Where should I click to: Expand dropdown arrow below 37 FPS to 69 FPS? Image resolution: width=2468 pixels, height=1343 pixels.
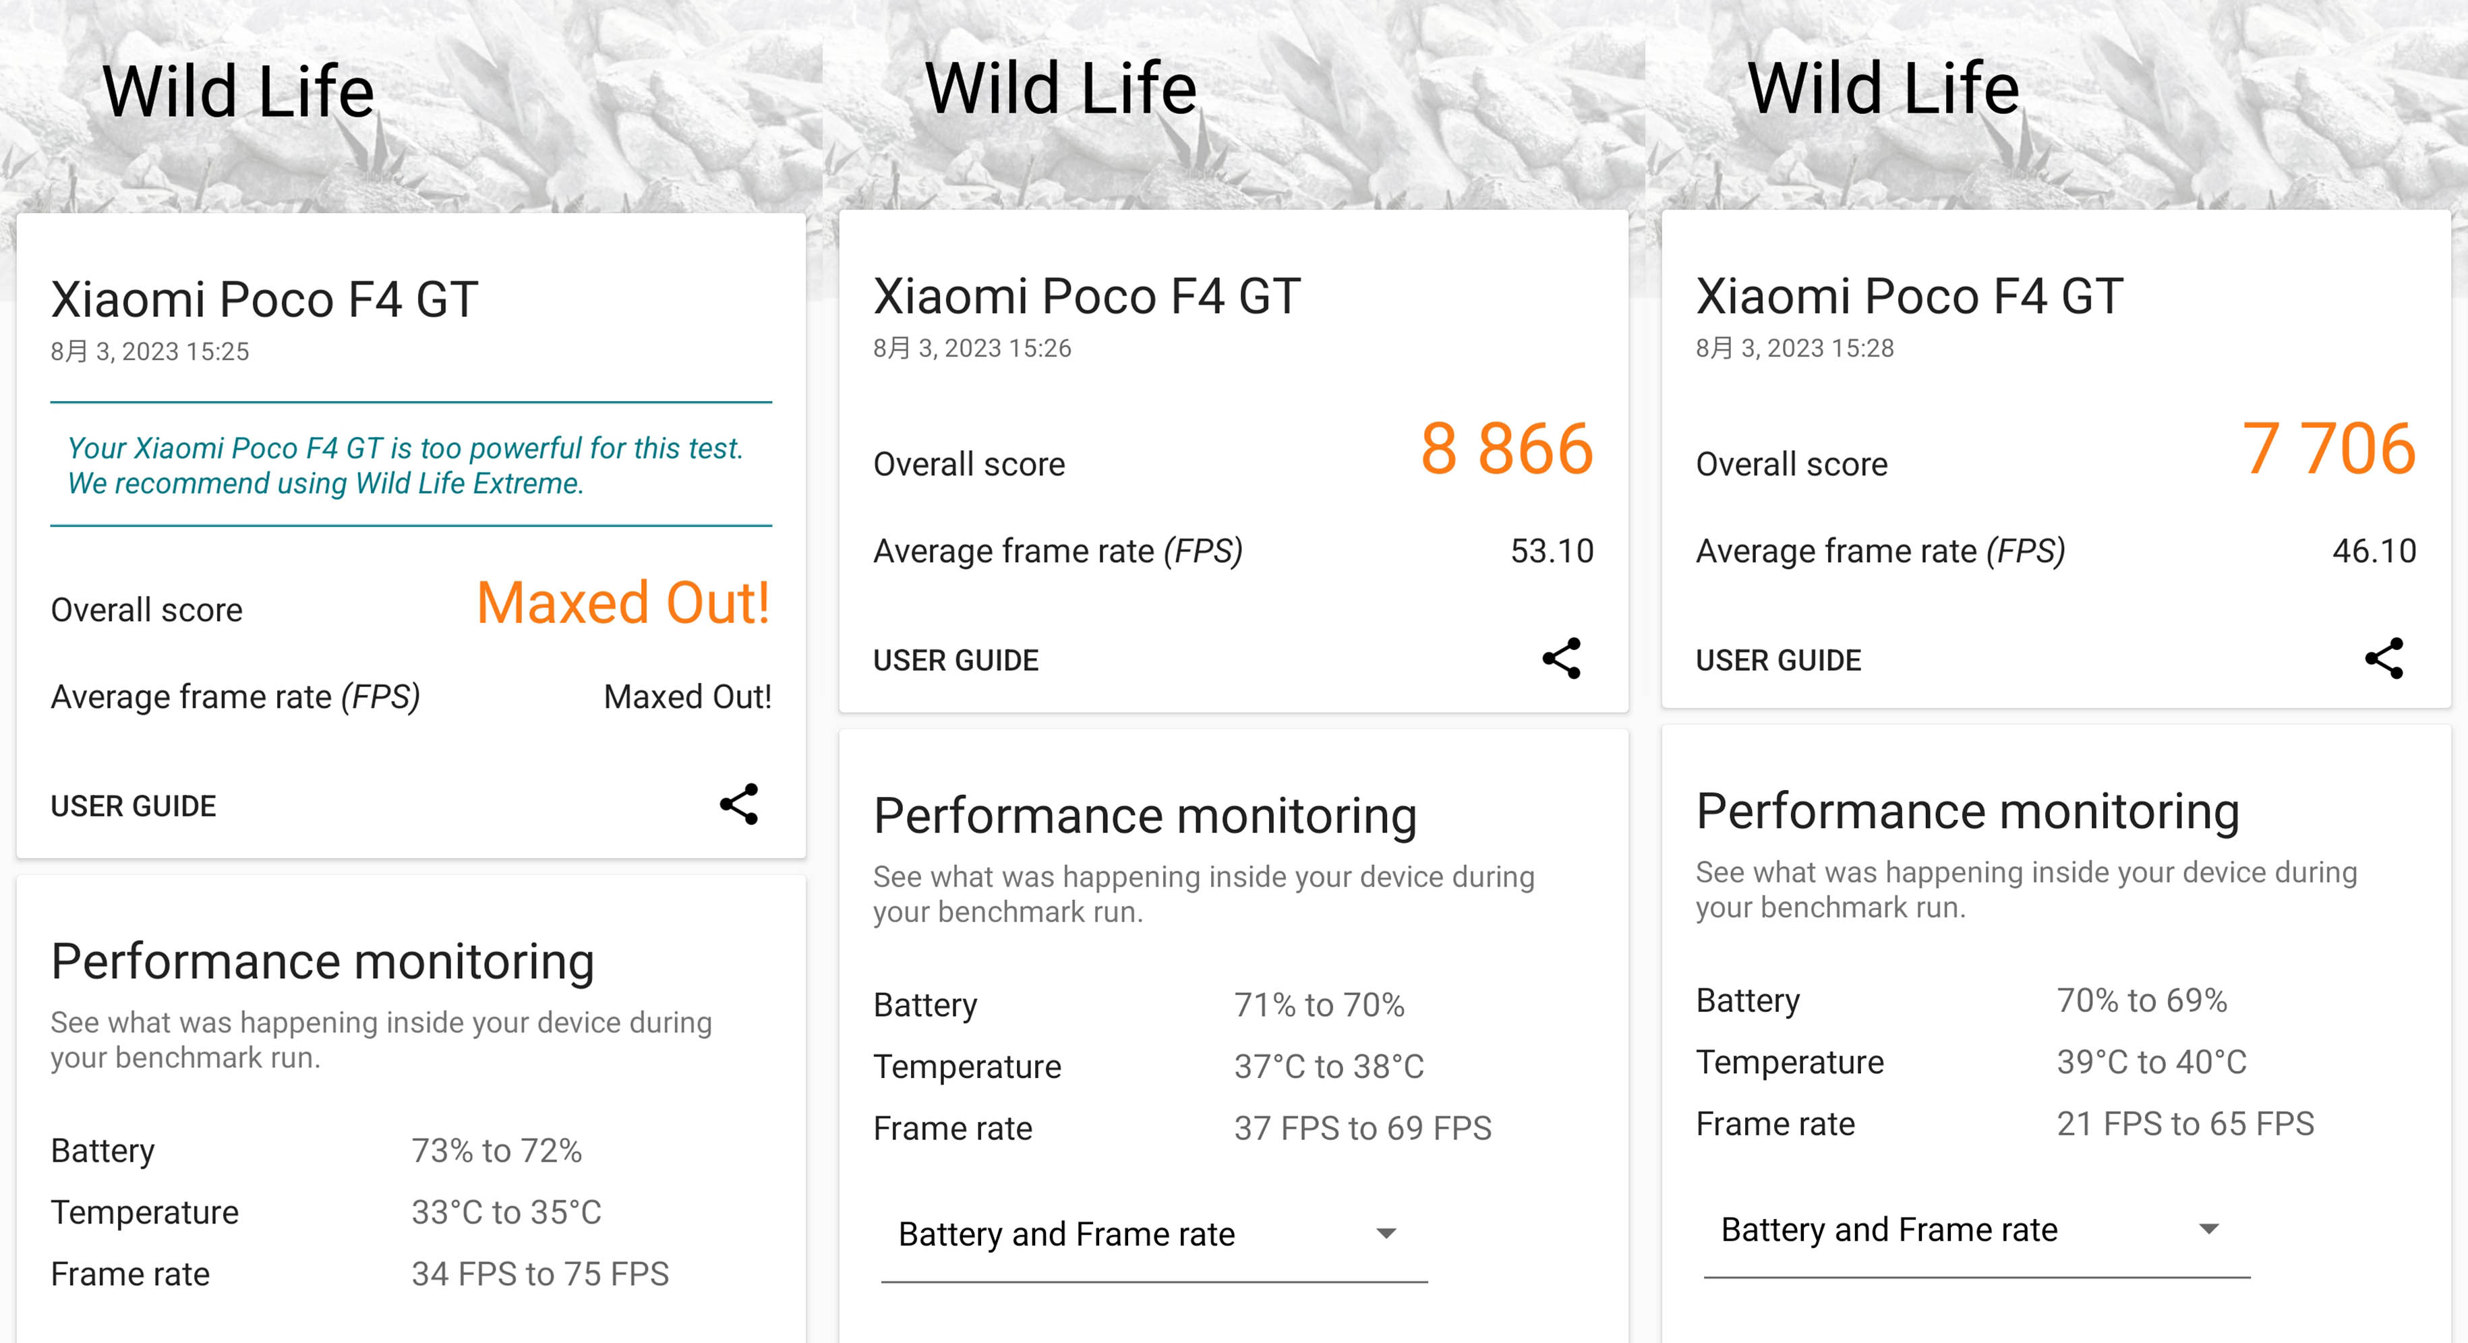pos(1385,1234)
